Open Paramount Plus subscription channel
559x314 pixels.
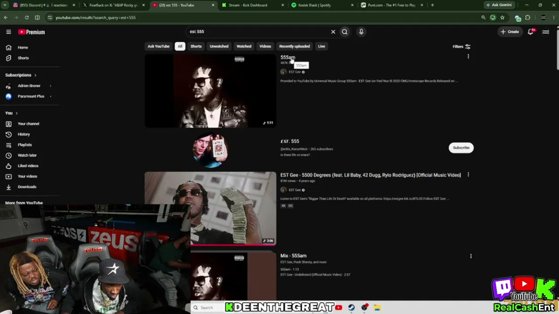[x=31, y=96]
